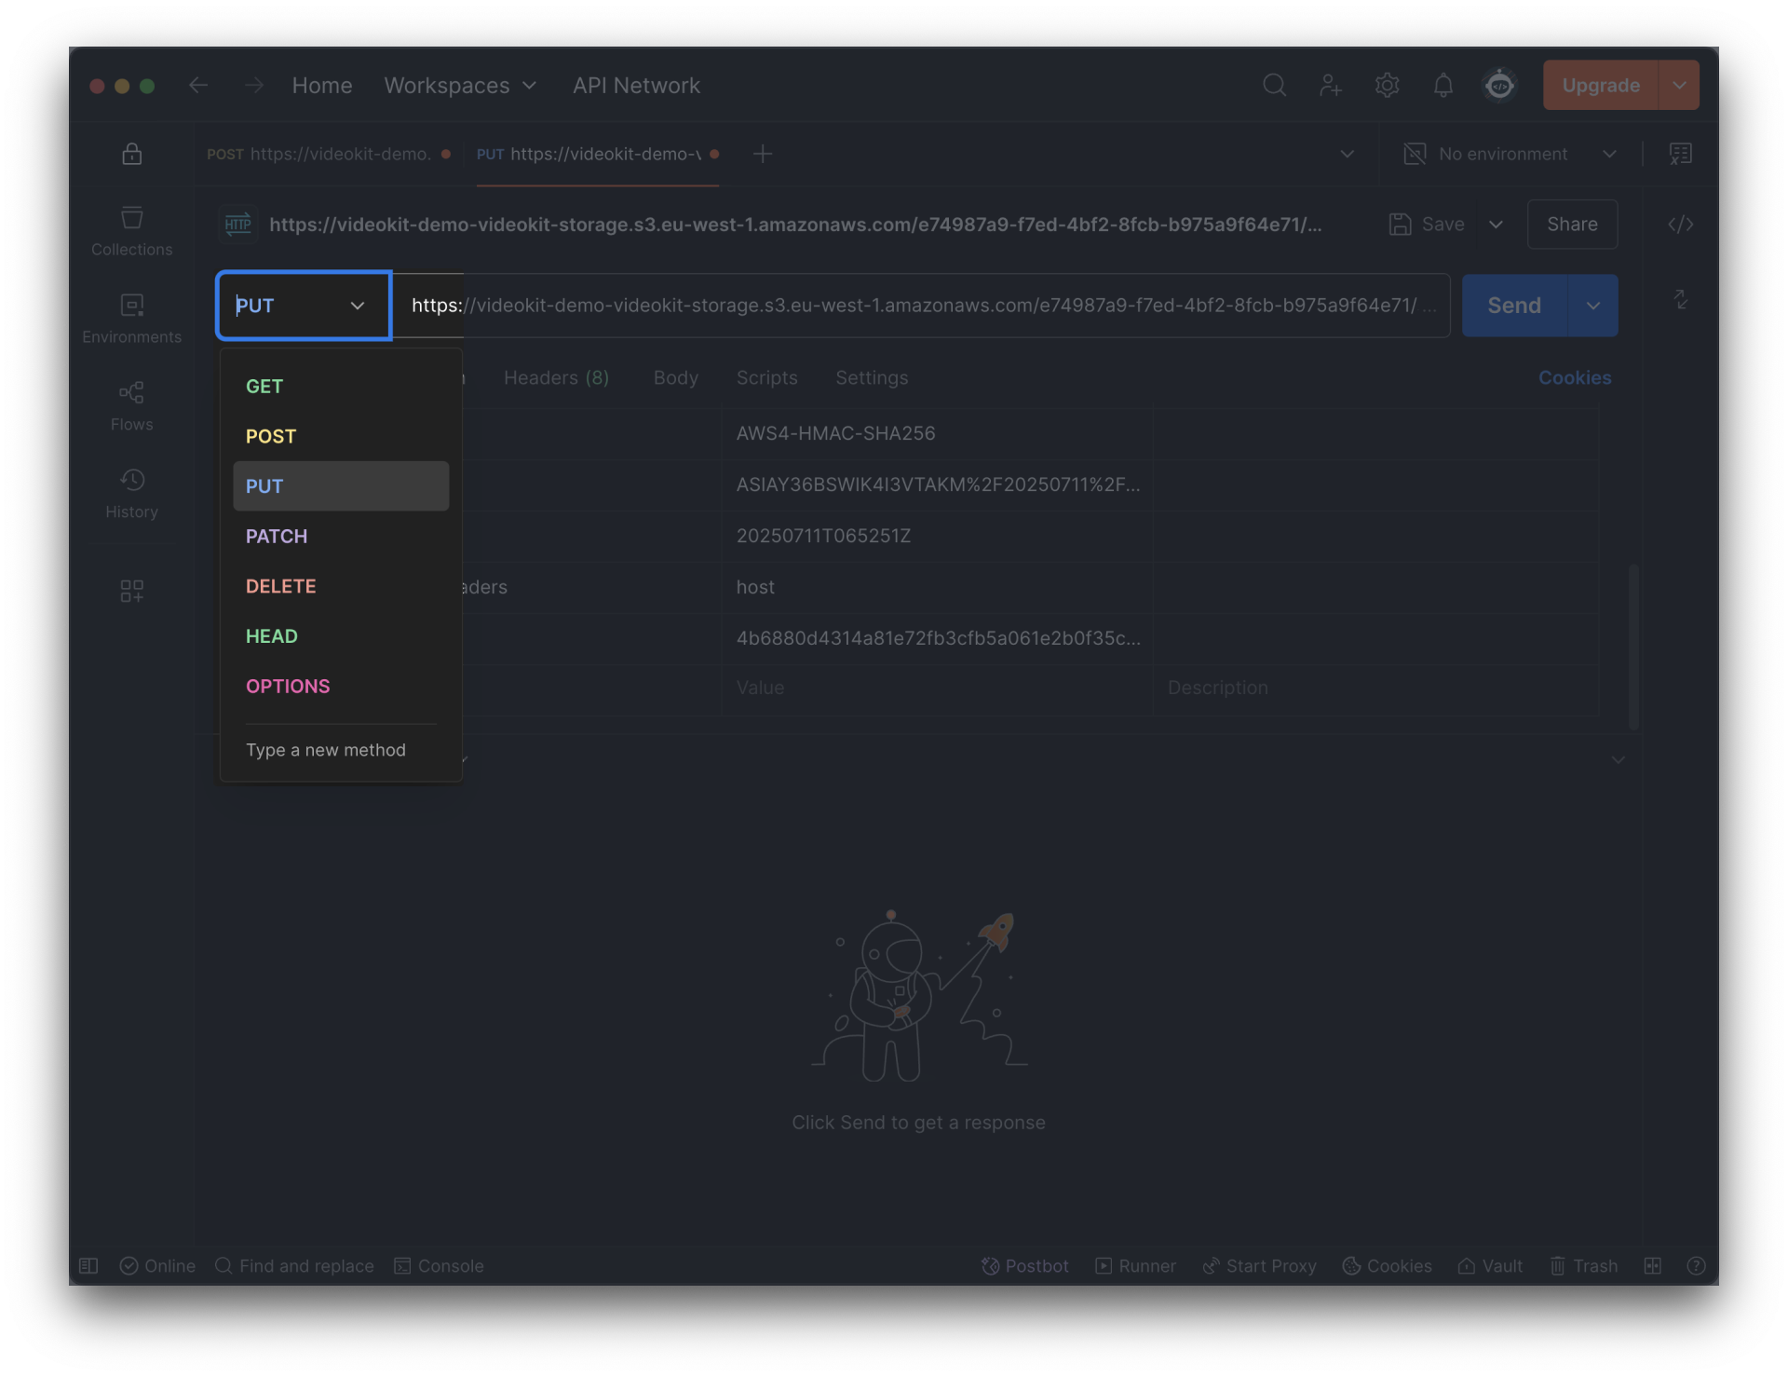Click the HTTP request type icon
Screen dimensions: 1788x1377
point(238,225)
